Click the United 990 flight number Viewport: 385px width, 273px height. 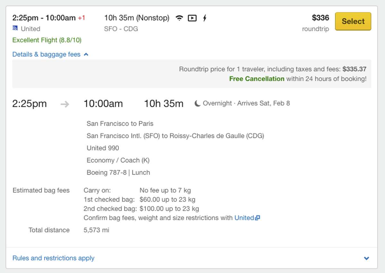[x=103, y=148]
